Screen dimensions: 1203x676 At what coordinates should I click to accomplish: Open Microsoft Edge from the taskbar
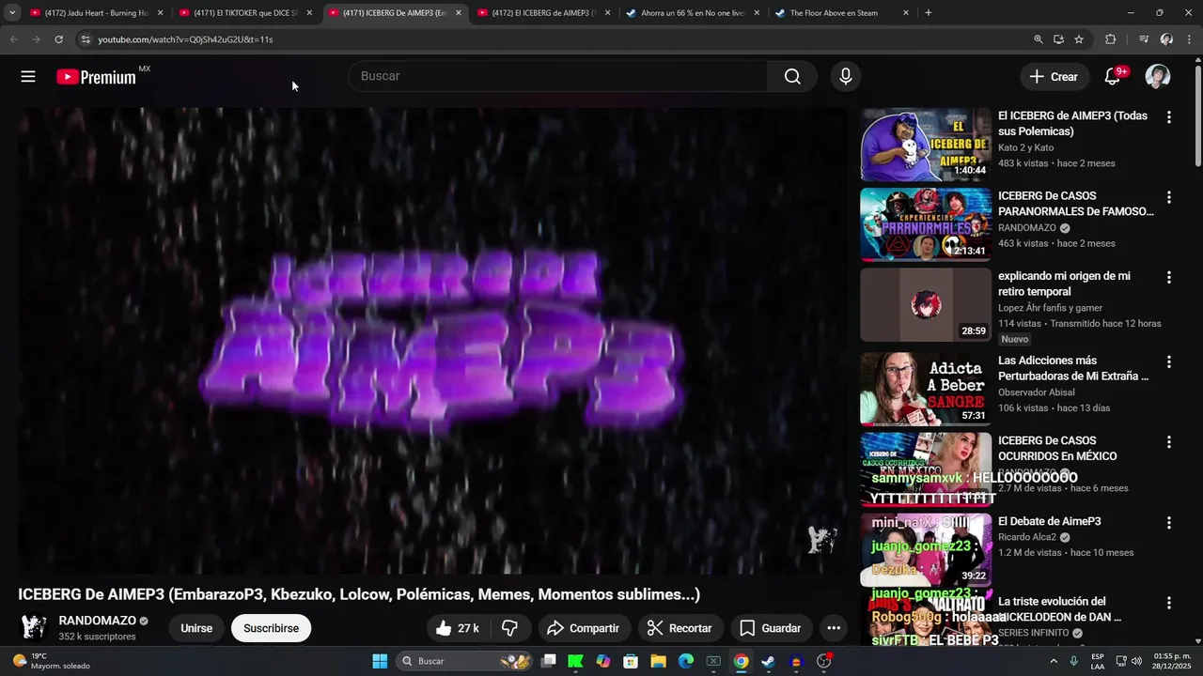point(686,661)
